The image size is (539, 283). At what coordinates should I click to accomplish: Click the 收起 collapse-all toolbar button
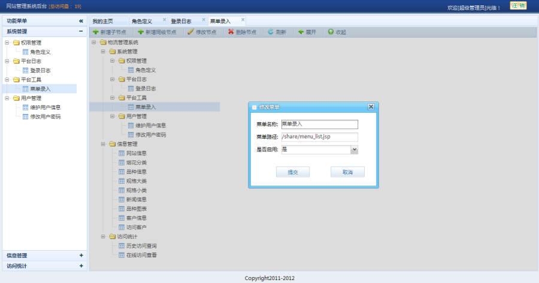337,32
